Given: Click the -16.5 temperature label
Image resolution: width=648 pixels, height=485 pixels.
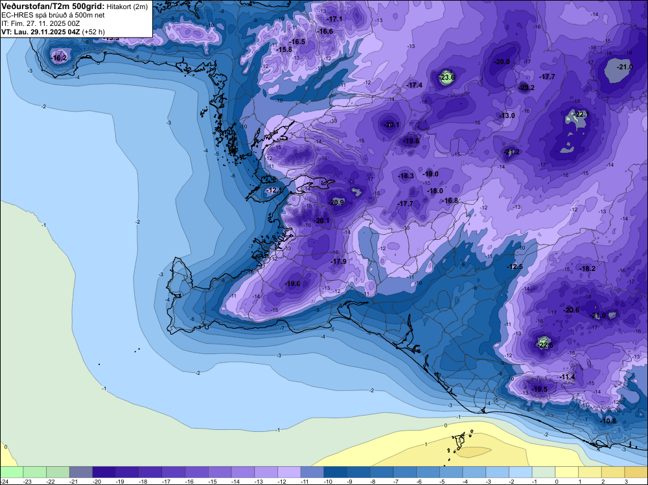Looking at the screenshot, I should click(297, 41).
